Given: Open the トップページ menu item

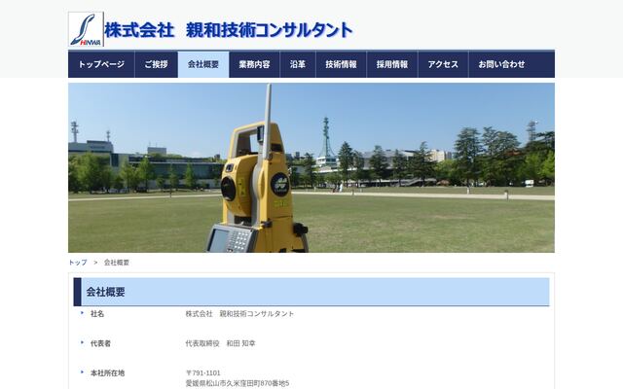Looking at the screenshot, I should tap(101, 64).
